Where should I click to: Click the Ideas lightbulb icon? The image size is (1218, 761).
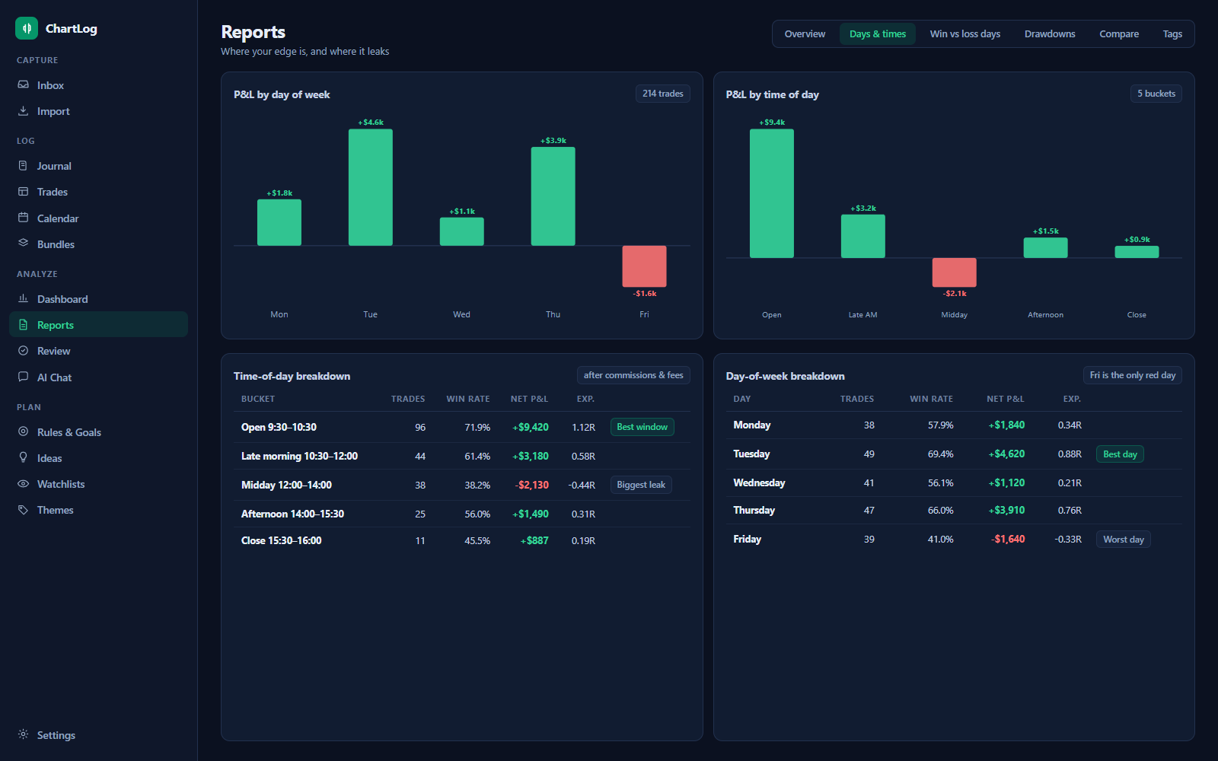click(24, 457)
